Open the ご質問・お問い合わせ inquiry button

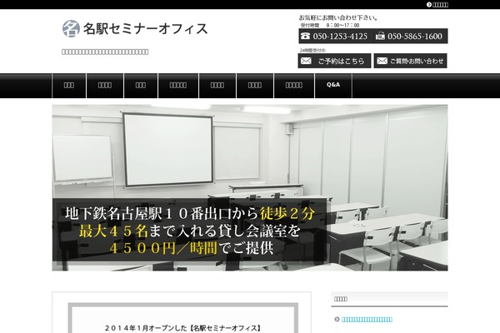(x=410, y=61)
